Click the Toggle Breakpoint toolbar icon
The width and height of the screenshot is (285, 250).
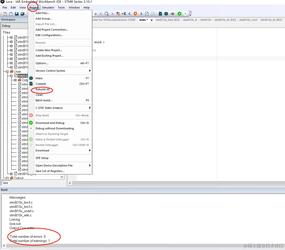[172, 14]
